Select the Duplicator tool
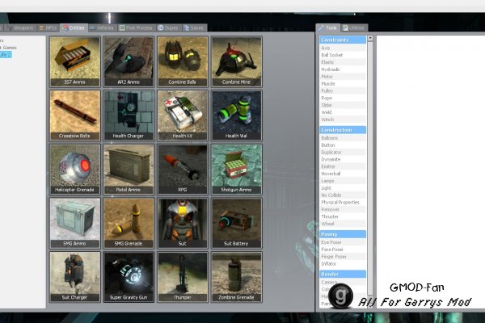The height and width of the screenshot is (323, 485). (x=343, y=152)
